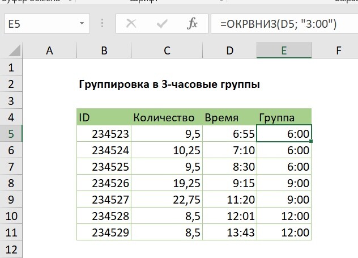Click the Select All corner triangle
The width and height of the screenshot is (358, 258).
click(x=15, y=50)
